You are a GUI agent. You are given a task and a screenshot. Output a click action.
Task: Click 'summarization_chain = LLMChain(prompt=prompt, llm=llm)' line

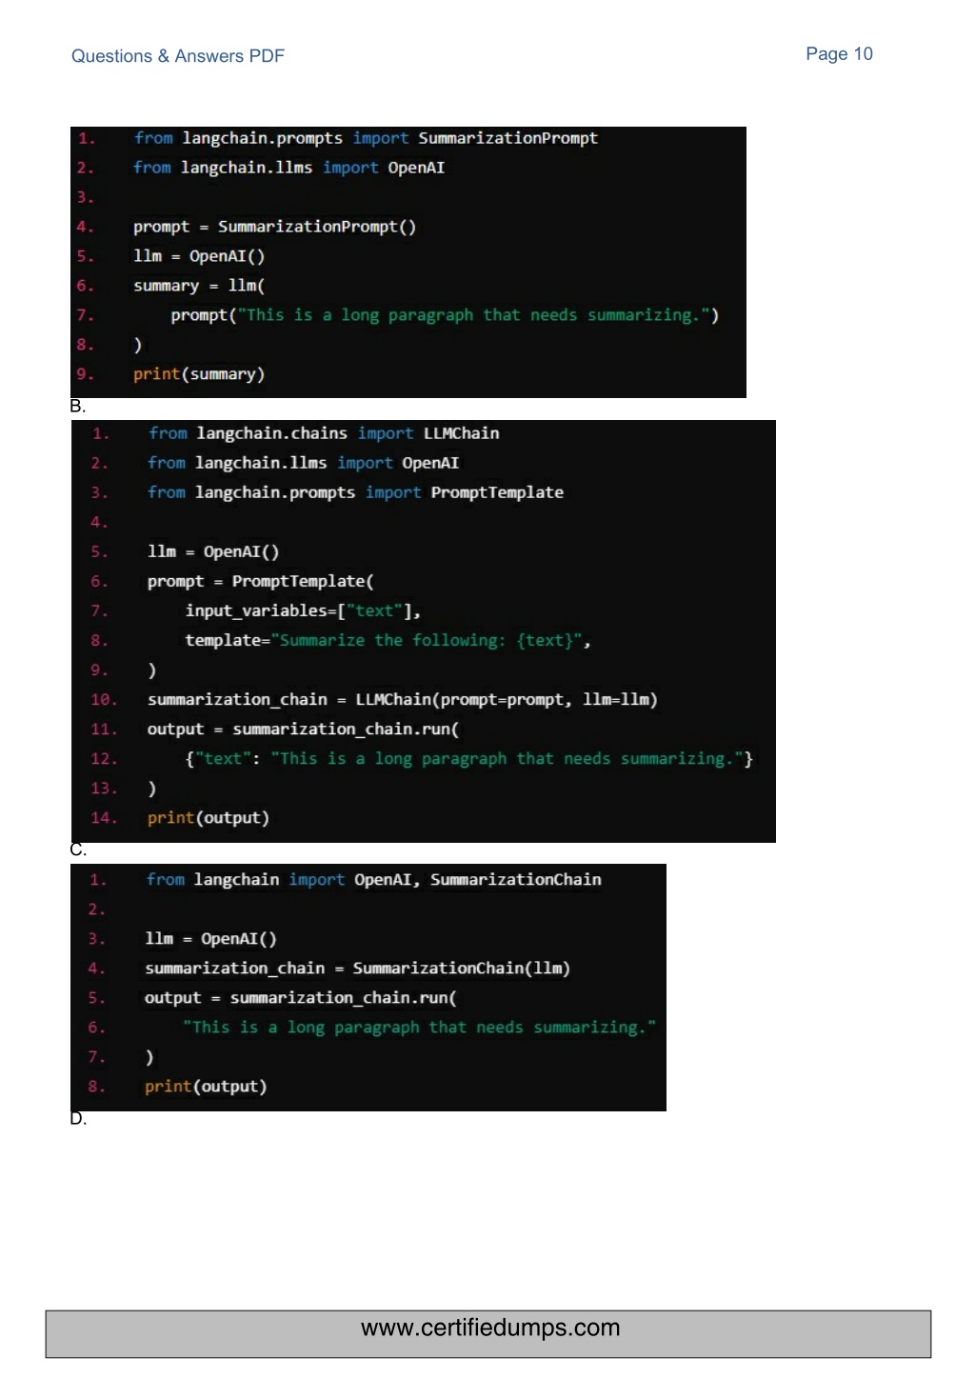(x=403, y=699)
